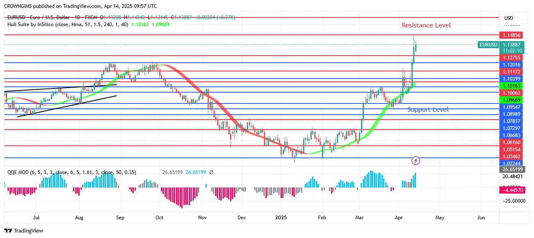Click the null symbol beside QQE MOD values
The width and height of the screenshot is (534, 238).
pos(211,172)
